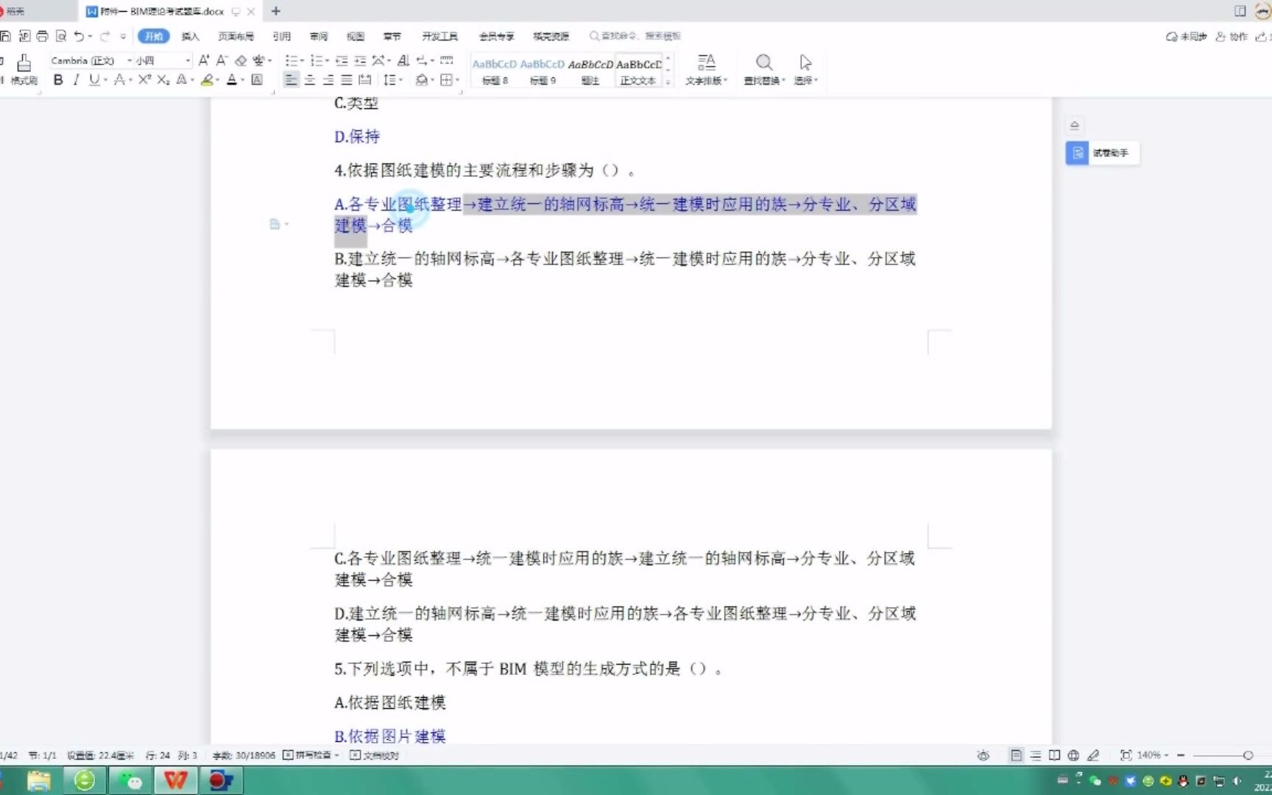Open print preview from quick access toolbar
Viewport: 1272px width, 795px height.
coord(61,36)
